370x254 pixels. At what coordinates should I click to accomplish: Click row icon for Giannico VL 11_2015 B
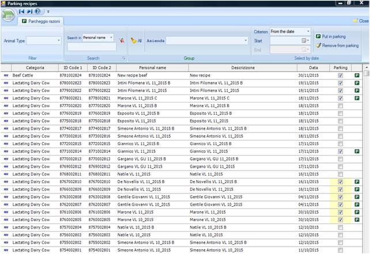(6, 144)
